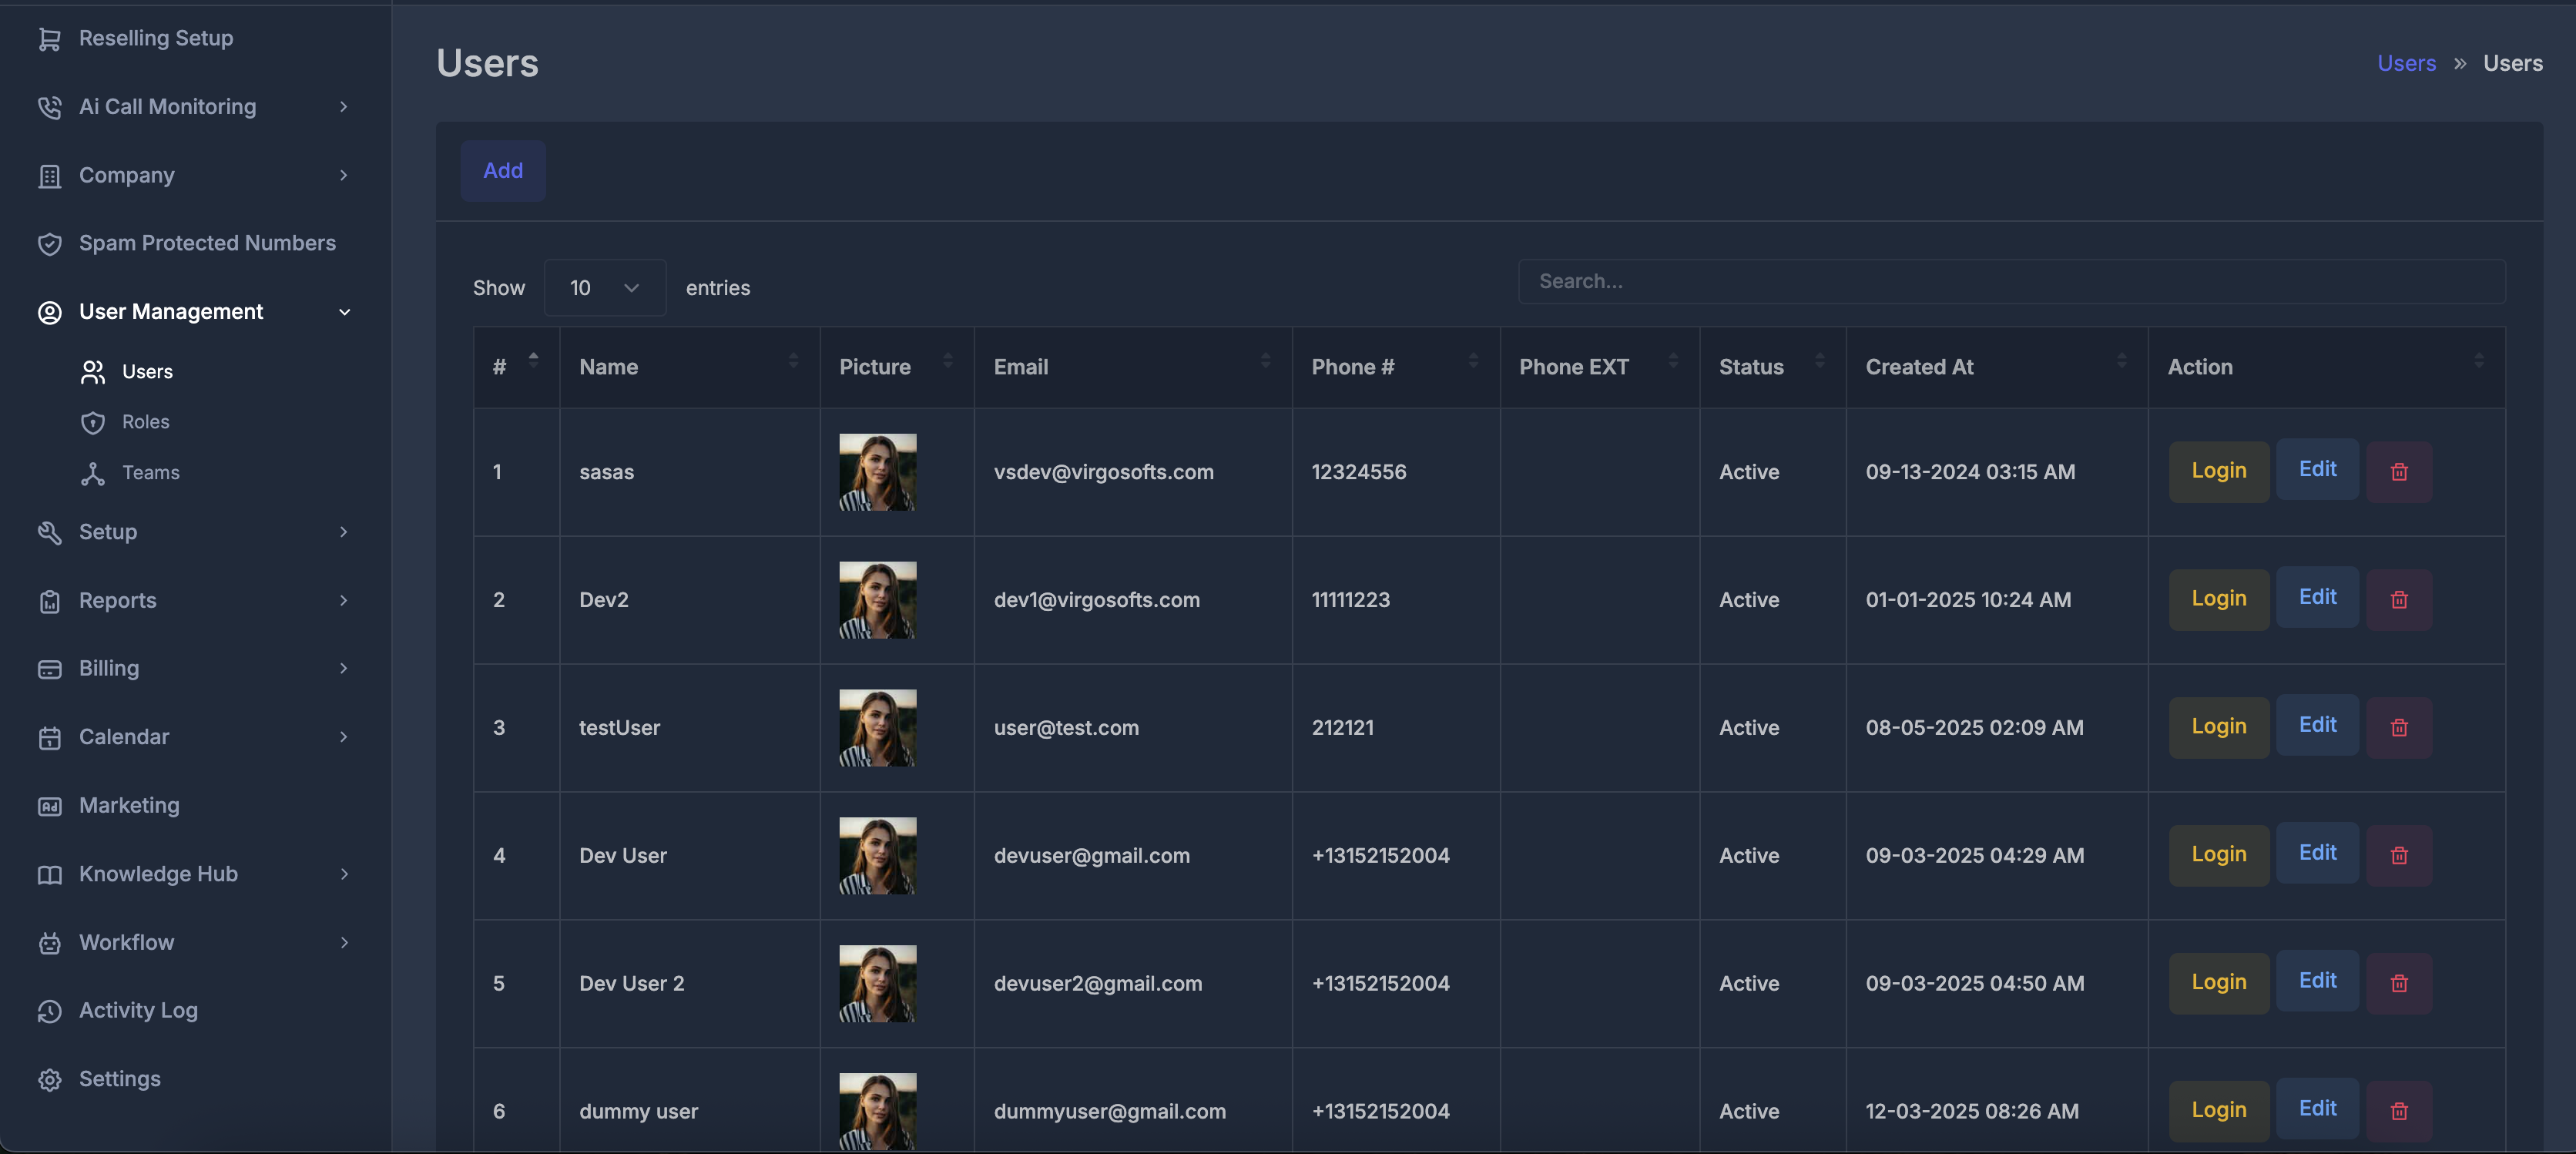
Task: Click profile picture of testUser
Action: [x=877, y=728]
